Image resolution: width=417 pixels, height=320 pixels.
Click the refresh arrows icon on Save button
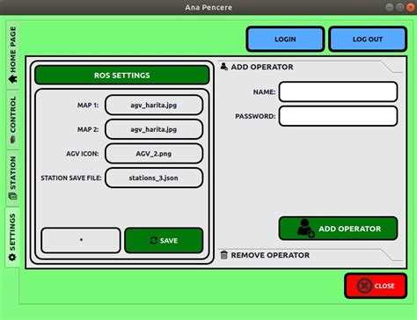point(154,241)
